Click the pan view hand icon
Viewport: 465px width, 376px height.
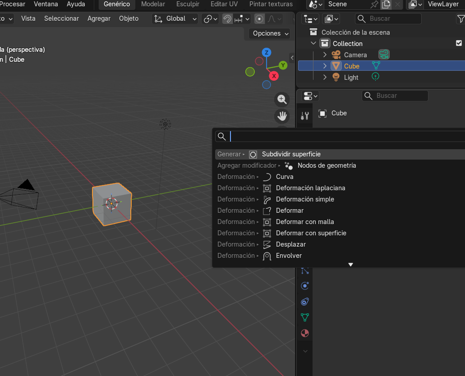(x=282, y=116)
